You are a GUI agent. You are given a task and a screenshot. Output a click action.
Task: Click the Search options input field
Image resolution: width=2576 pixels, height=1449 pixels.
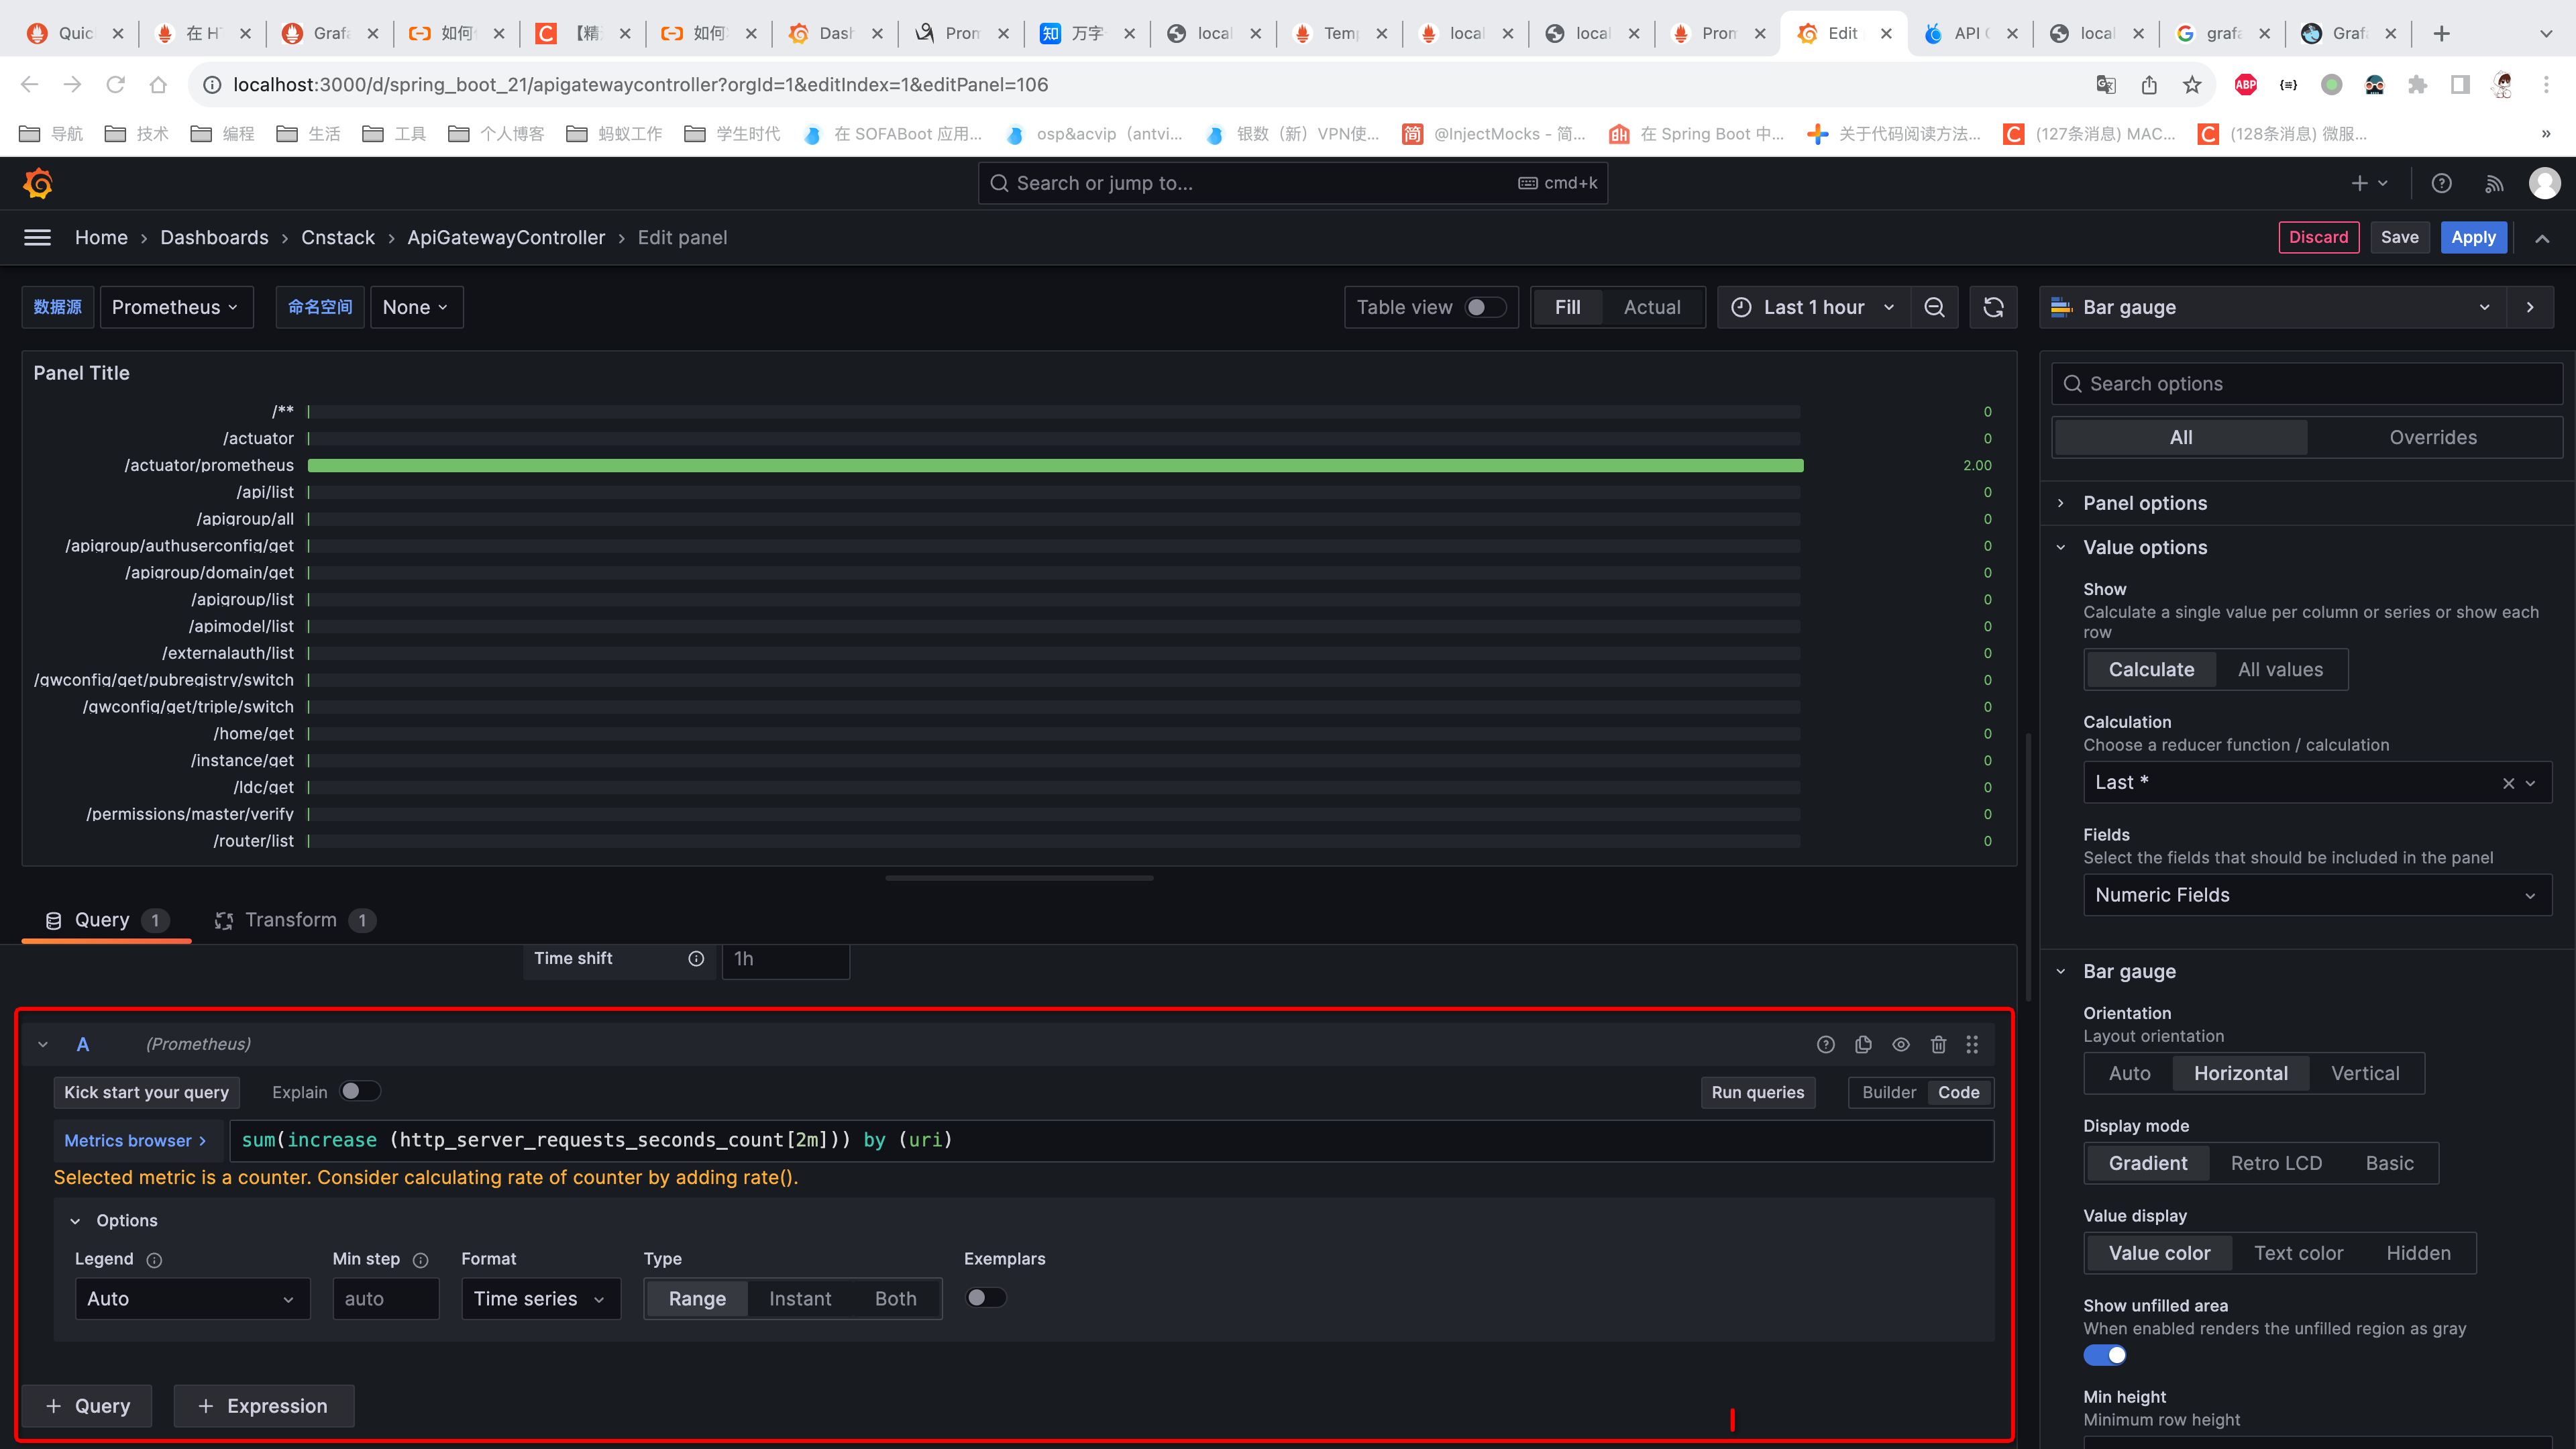(2308, 384)
